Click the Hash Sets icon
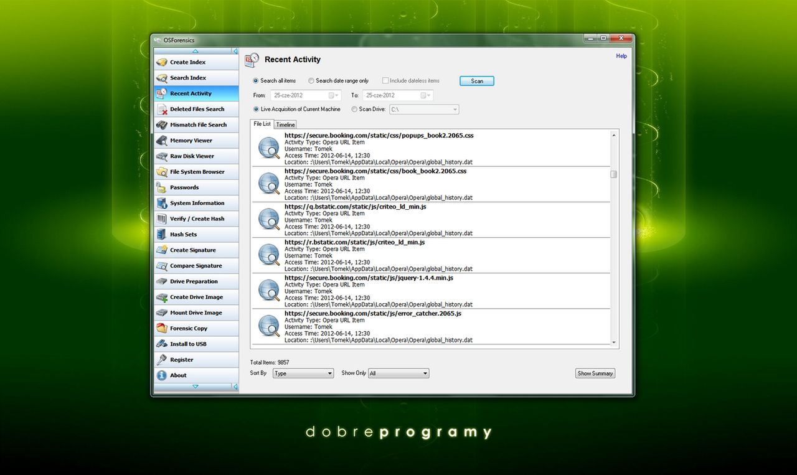 point(162,234)
